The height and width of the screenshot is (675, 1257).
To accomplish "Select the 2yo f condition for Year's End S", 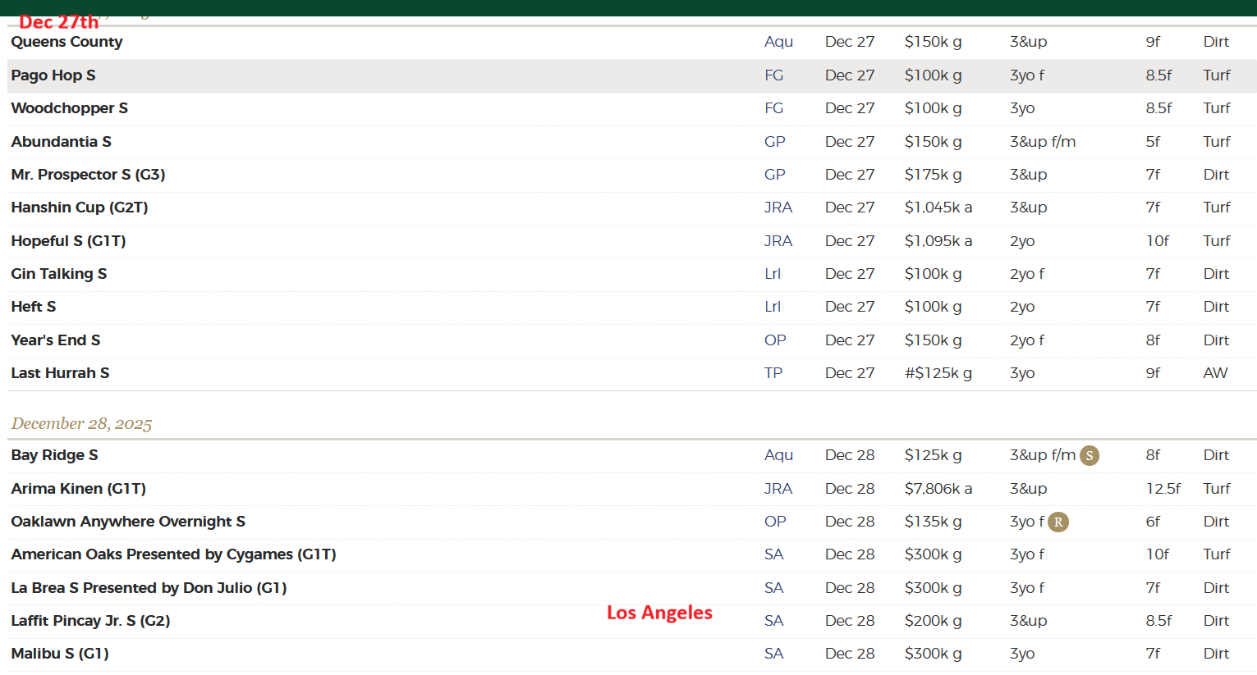I will pyautogui.click(x=1027, y=340).
